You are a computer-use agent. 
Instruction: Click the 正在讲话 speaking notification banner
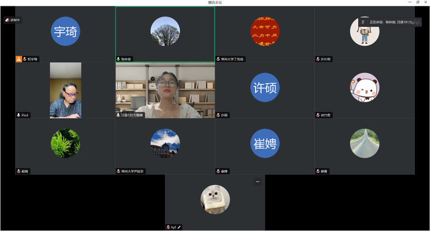(390, 22)
